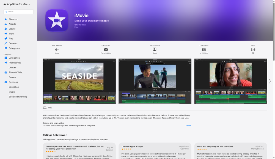Screen dimensions: 275x159
Task: Open the smiling person screenshot thumbnail
Action: click(x=231, y=81)
